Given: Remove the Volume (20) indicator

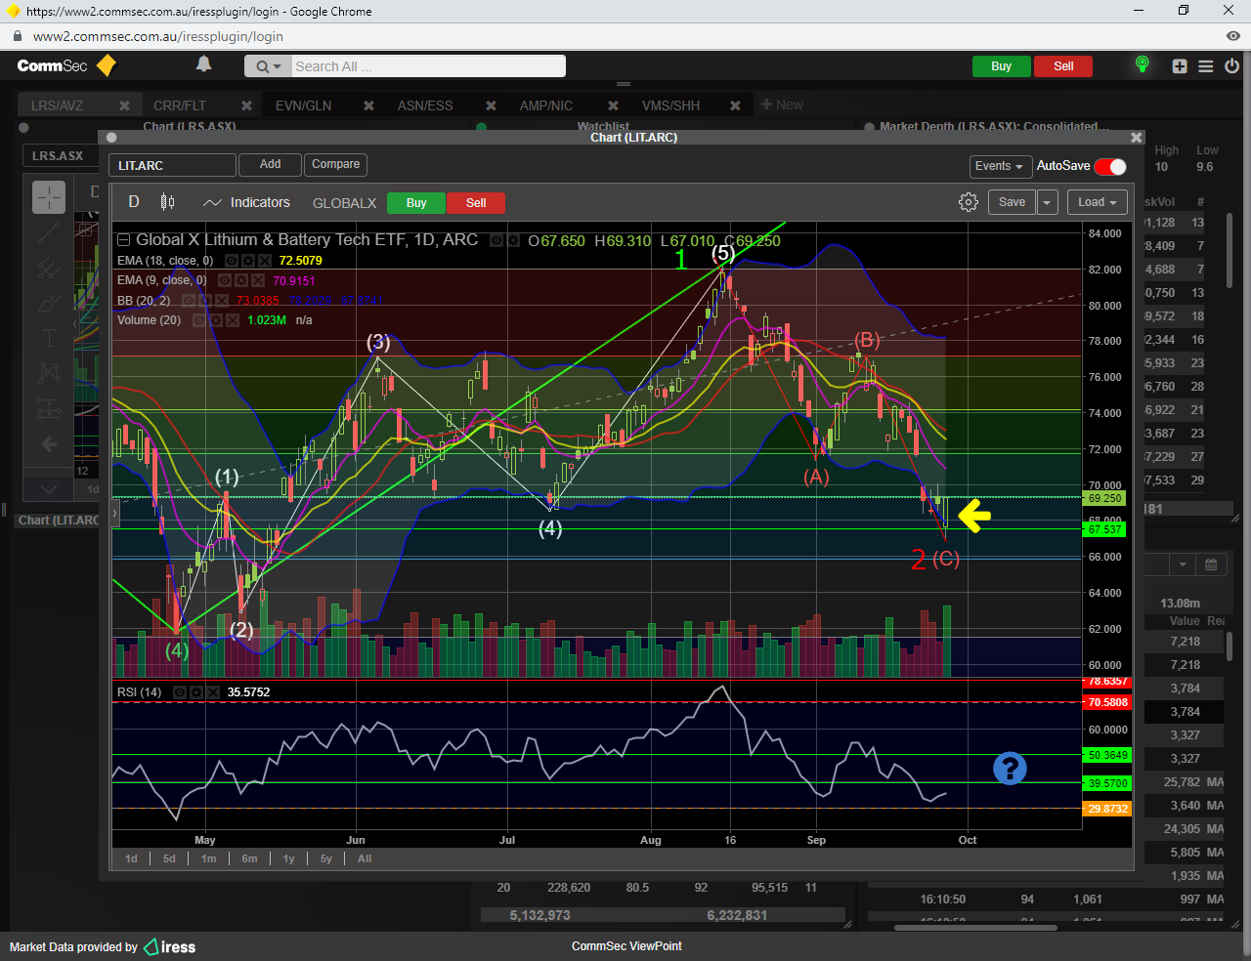Looking at the screenshot, I should click(232, 320).
